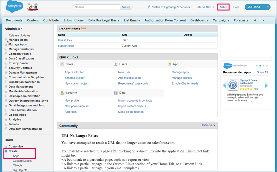Select the first carousel dot in AppExchange panel

[257, 66]
